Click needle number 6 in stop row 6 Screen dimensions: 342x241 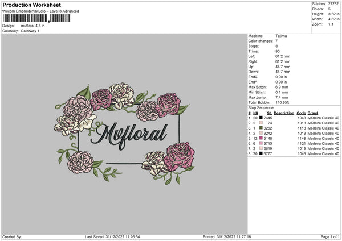point(254,144)
